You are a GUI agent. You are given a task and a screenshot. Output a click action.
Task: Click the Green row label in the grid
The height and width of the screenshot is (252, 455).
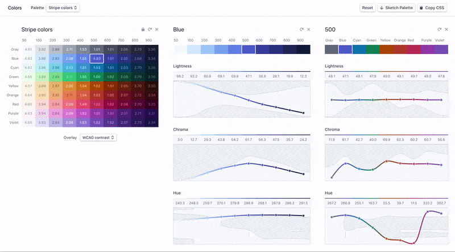pos(14,77)
